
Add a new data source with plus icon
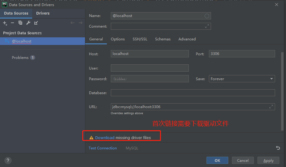tap(5, 23)
